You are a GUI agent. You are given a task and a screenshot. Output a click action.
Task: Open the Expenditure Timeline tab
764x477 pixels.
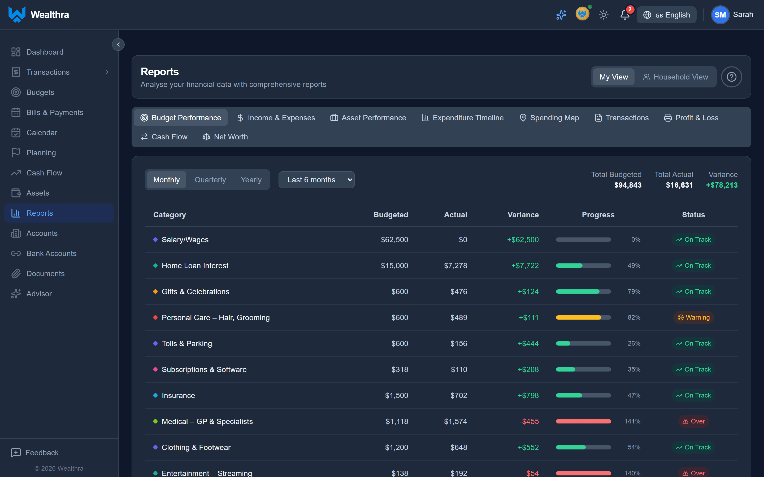tap(462, 118)
